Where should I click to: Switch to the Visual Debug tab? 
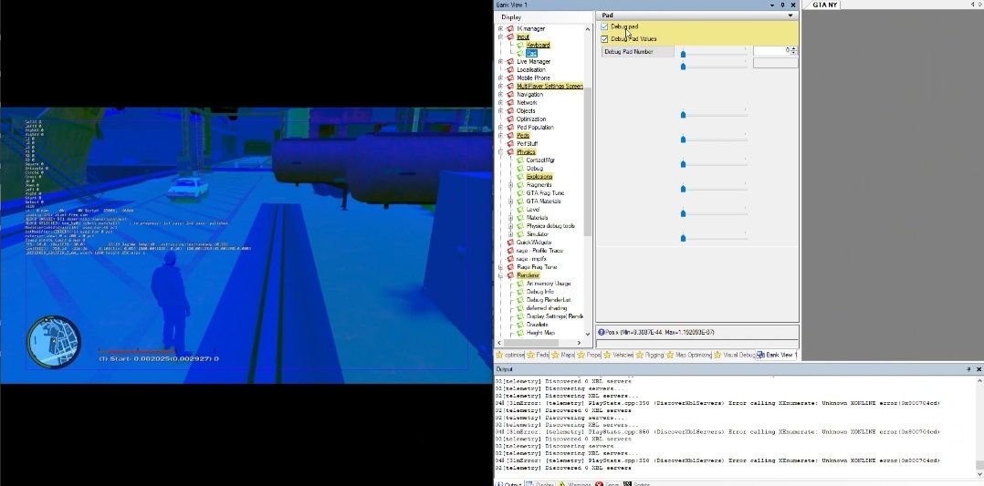[734, 355]
